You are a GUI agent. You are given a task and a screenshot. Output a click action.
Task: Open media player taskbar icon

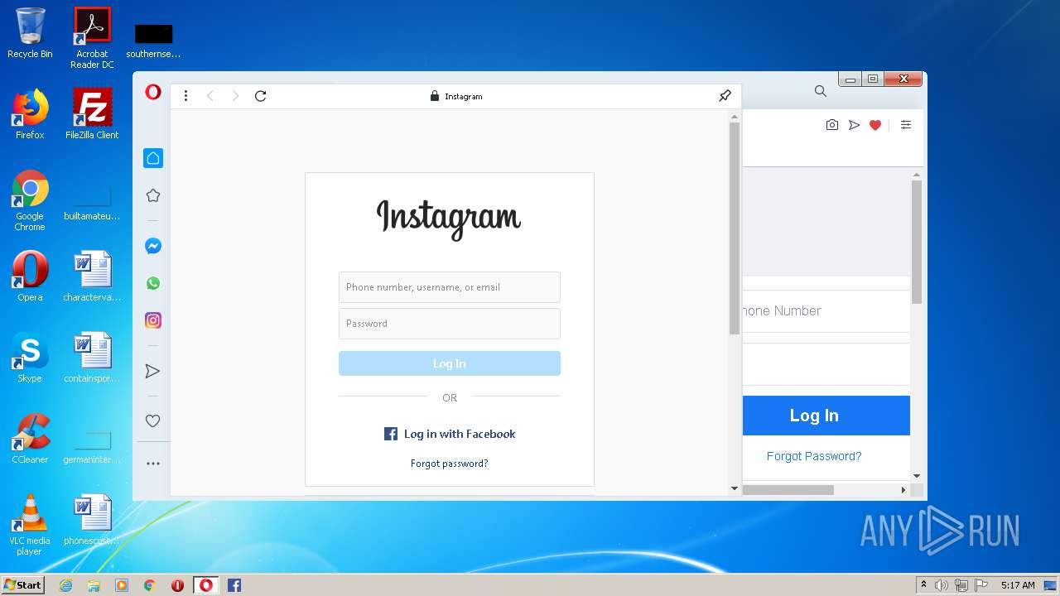(x=122, y=585)
